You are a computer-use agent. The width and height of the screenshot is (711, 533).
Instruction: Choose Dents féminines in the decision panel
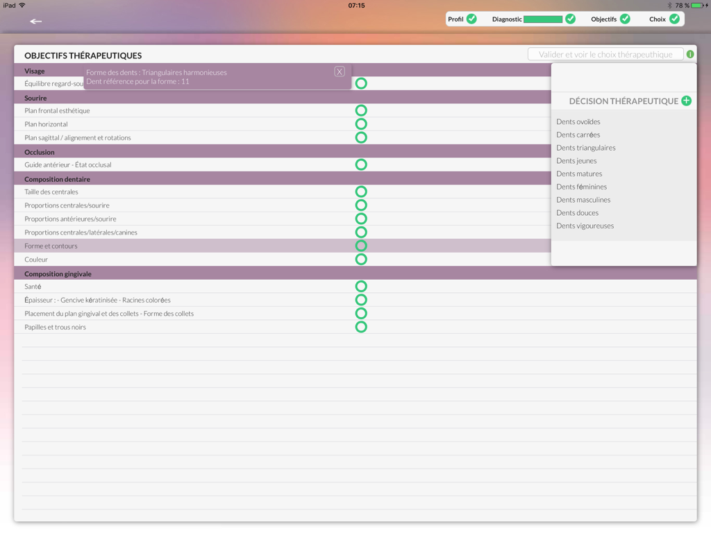[582, 186]
